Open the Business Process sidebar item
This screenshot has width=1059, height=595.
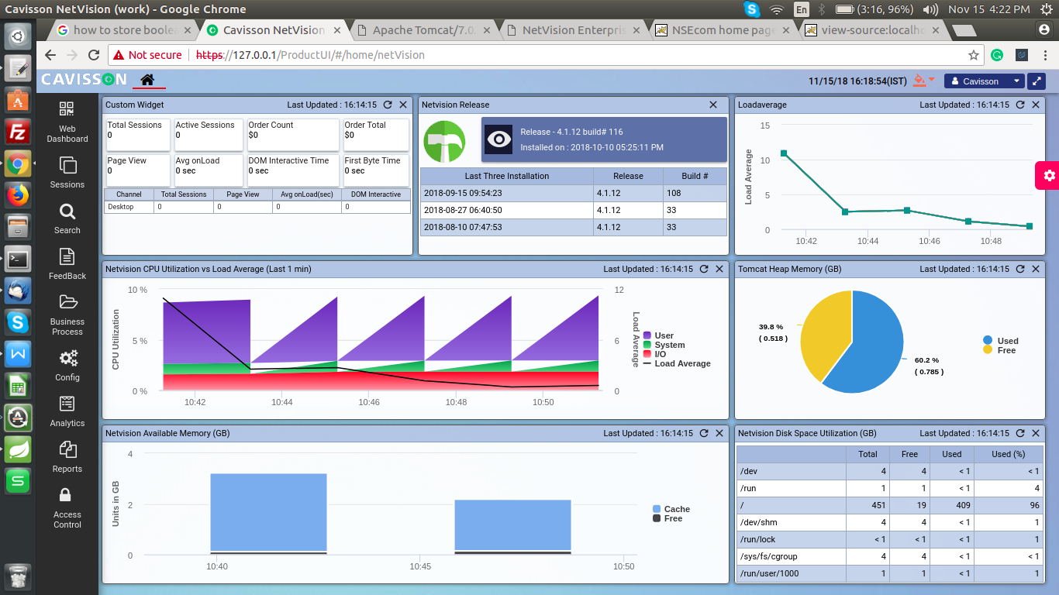click(67, 315)
